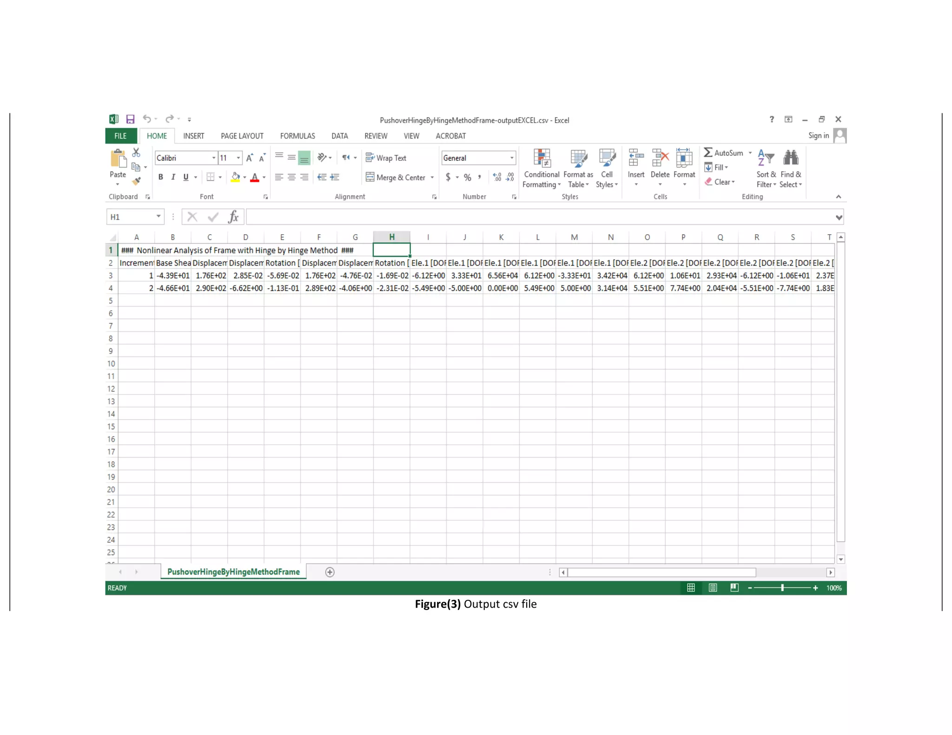Screen dimensions: 952x735
Task: Copy selection using the Copy icon
Action: coord(136,167)
